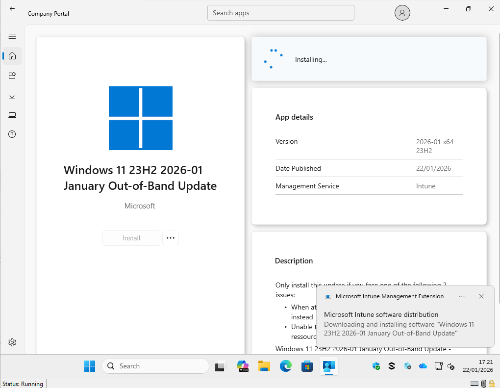Open Microsoft Edge from the taskbar
The image size is (500, 388).
click(x=286, y=366)
